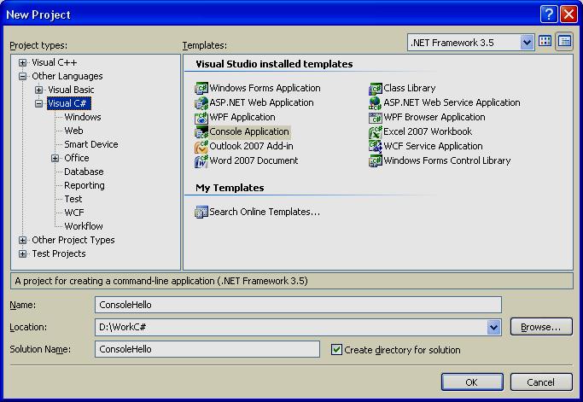Screen dimensions: 583x402
Task: Click the dialog Help question-mark button
Action: (549, 15)
